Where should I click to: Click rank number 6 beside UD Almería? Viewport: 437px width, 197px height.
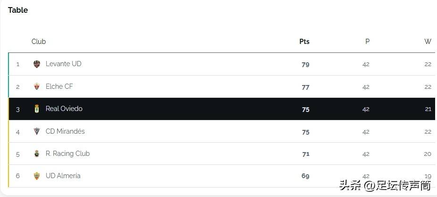[18, 176]
